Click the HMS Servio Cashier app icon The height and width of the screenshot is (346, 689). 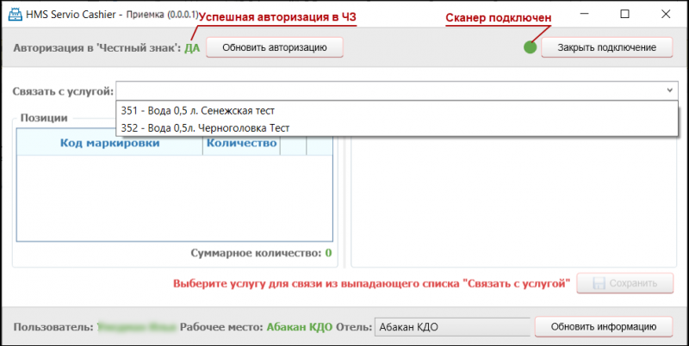15,15
